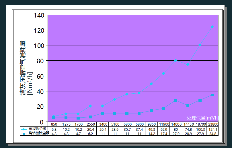Click the 0 tick label on y-axis

(42, 122)
